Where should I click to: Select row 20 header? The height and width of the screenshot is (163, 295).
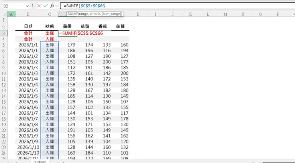click(4, 130)
